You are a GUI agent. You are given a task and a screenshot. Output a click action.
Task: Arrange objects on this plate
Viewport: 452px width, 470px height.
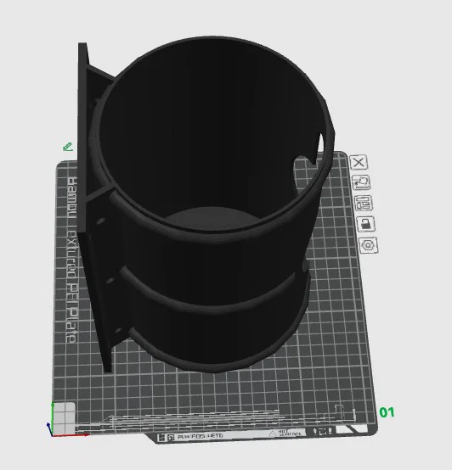point(364,203)
